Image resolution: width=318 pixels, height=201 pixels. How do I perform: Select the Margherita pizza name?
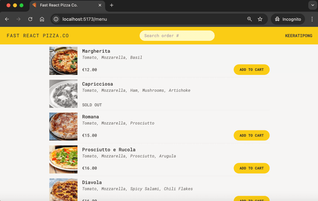pyautogui.click(x=96, y=51)
